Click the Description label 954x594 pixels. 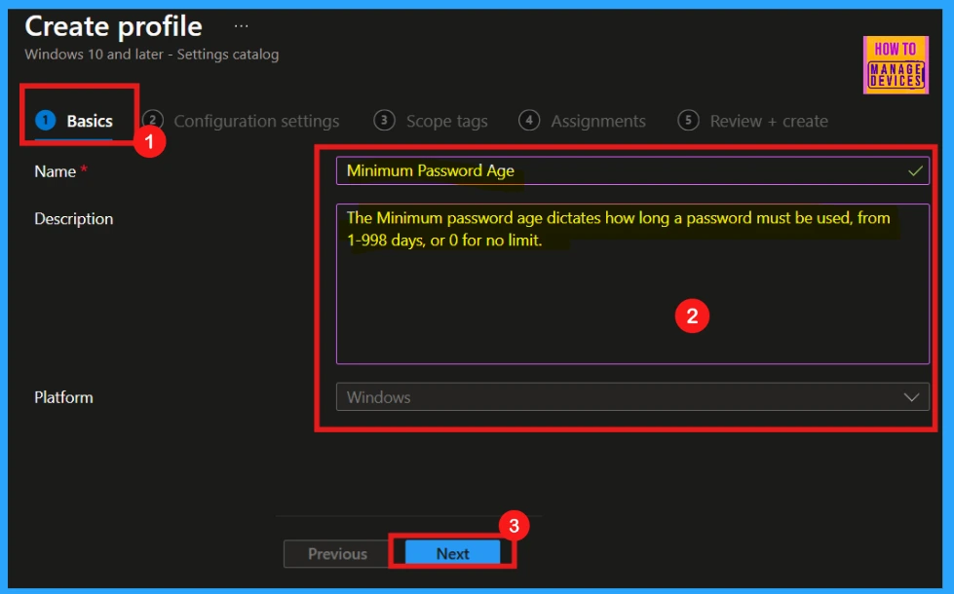[74, 219]
